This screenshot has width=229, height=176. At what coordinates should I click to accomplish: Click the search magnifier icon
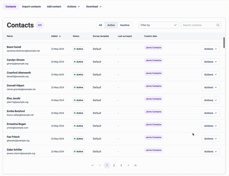click(218, 25)
